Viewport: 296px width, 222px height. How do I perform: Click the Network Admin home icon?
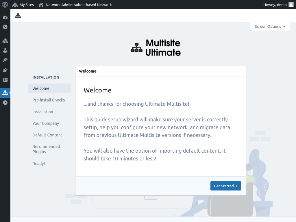pyautogui.click(x=41, y=5)
